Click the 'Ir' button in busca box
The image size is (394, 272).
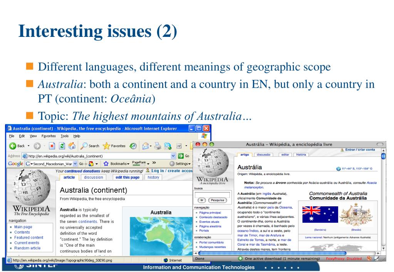click(201, 200)
